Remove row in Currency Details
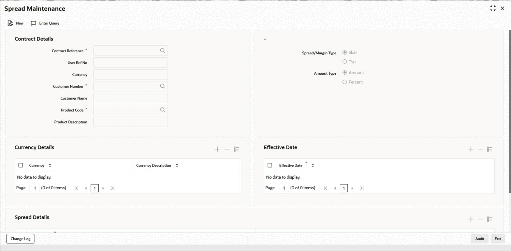Image resolution: width=511 pixels, height=251 pixels. 227,149
